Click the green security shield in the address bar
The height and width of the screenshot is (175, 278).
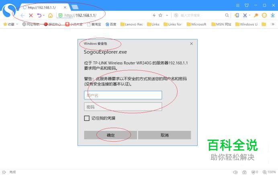point(60,15)
